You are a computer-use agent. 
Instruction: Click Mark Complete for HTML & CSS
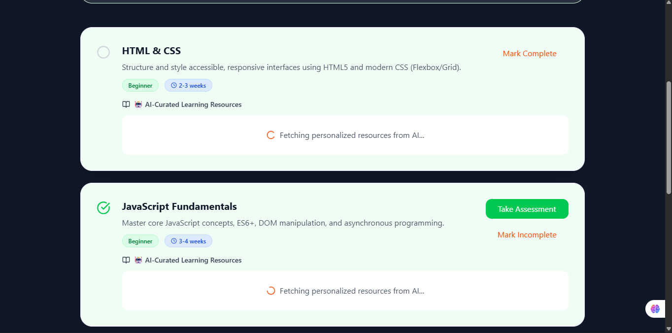529,54
